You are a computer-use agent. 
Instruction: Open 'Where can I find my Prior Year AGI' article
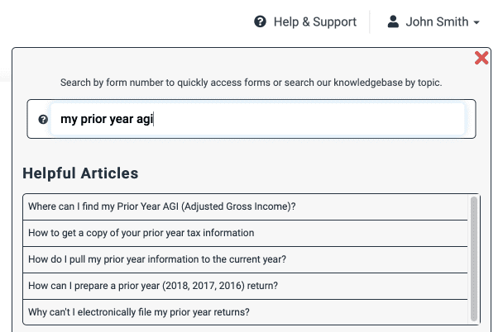coord(245,206)
